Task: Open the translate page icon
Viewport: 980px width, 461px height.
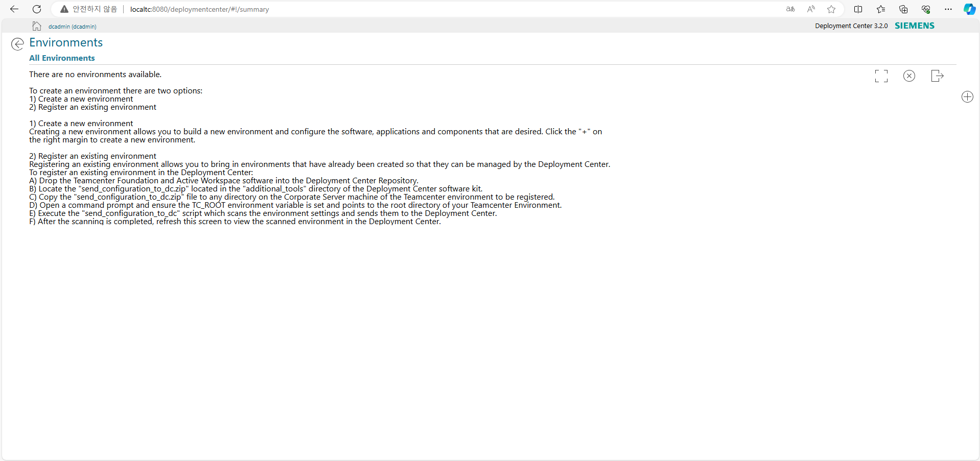Action: coord(790,9)
